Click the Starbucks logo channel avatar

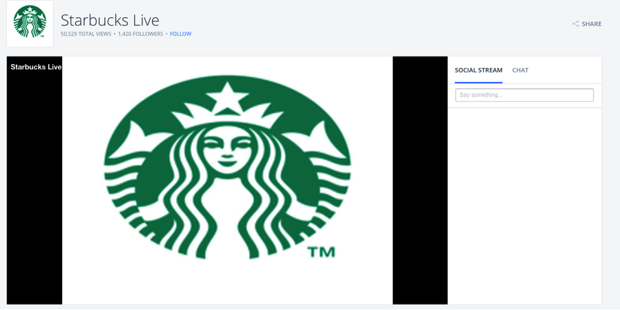[x=30, y=24]
